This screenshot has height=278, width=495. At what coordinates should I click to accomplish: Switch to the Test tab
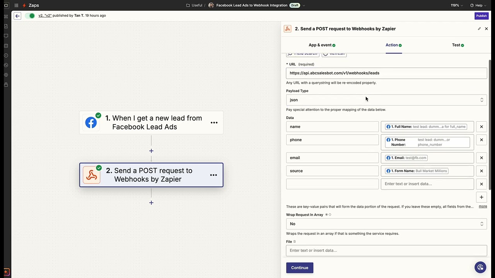click(457, 45)
